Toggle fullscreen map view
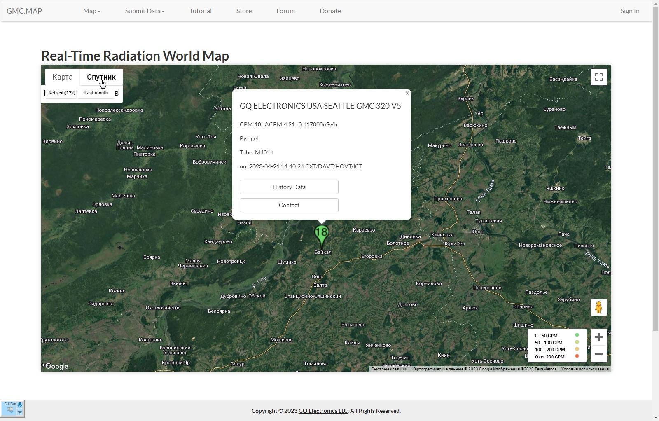 599,77
